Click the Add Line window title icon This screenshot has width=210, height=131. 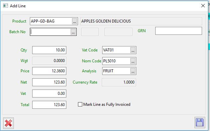coord(6,6)
